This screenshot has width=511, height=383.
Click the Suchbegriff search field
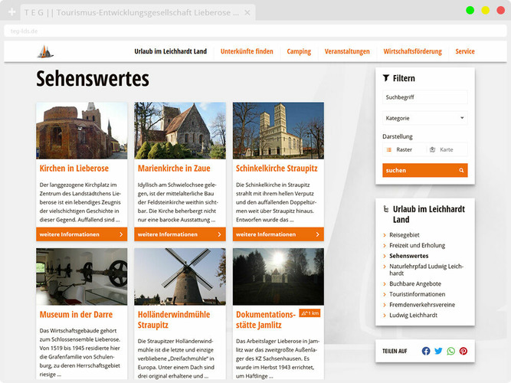coord(424,97)
